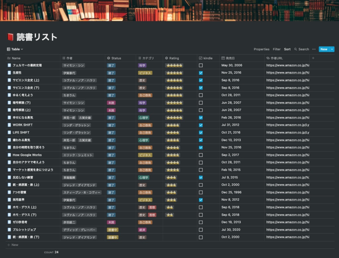Click the Search magnifier
Screen dimensions: 339x258
pyautogui.click(x=296, y=49)
